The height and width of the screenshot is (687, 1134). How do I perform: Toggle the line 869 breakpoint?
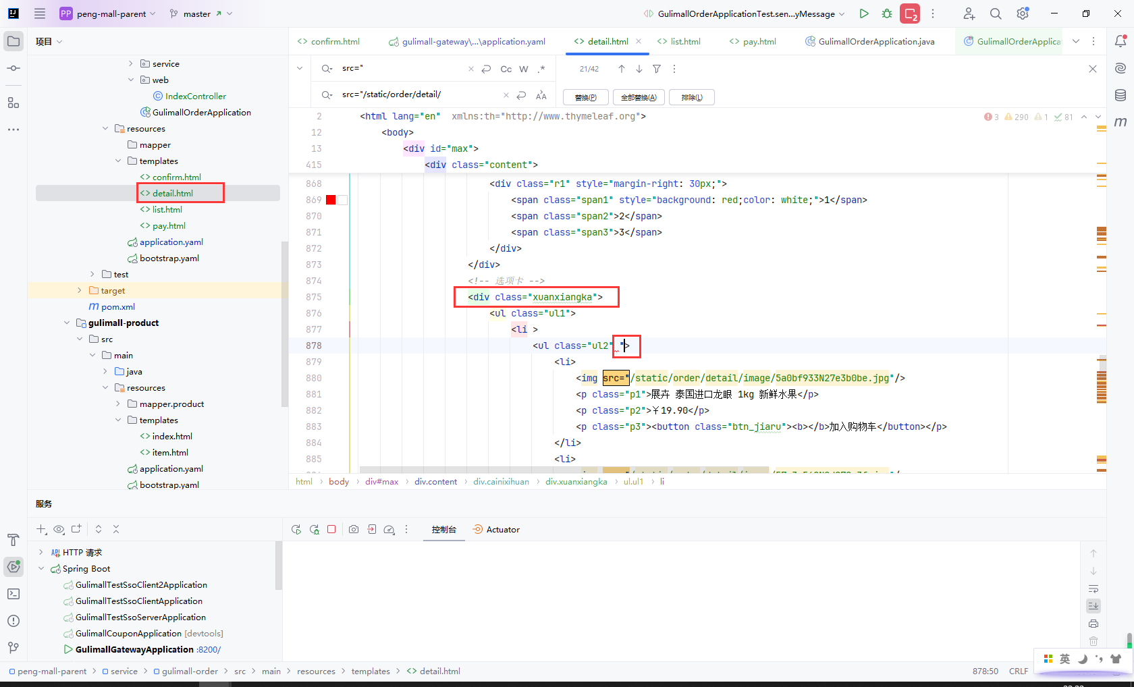(315, 200)
